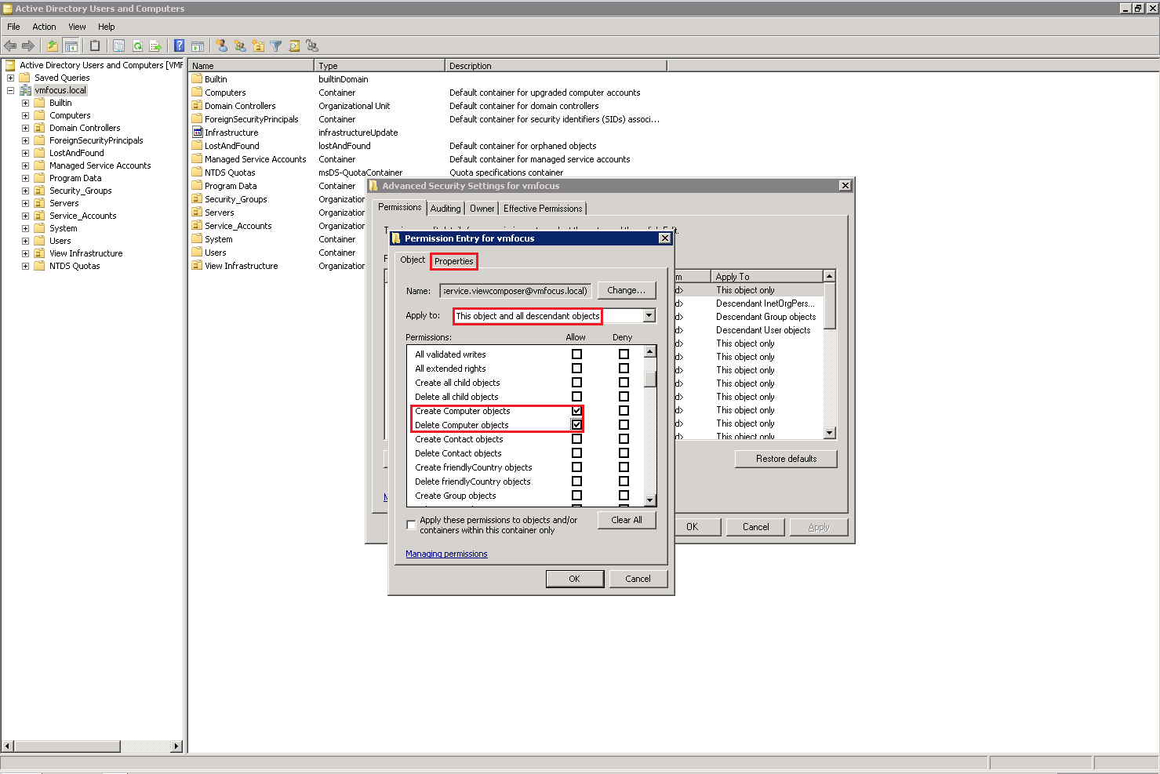This screenshot has width=1160, height=774.
Task: Click the Up one level folder icon
Action: (52, 46)
